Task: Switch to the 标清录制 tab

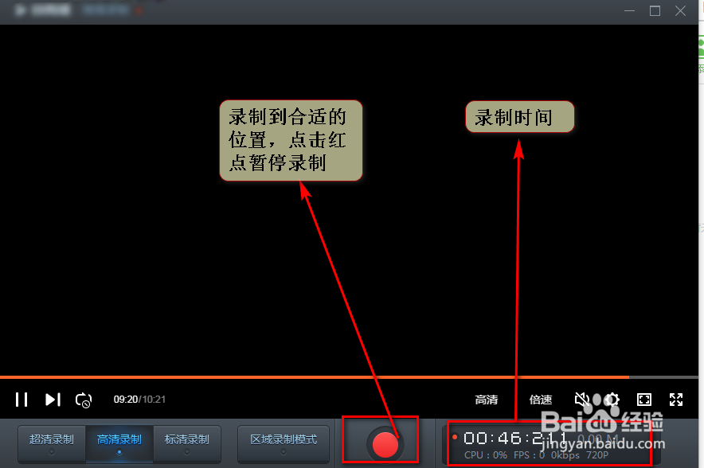Action: pyautogui.click(x=188, y=439)
